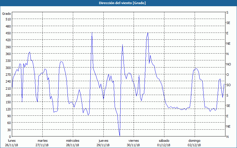237x148 pixels.
Task: Click the 'Grado' axis unit label
Action: (x=6, y=14)
